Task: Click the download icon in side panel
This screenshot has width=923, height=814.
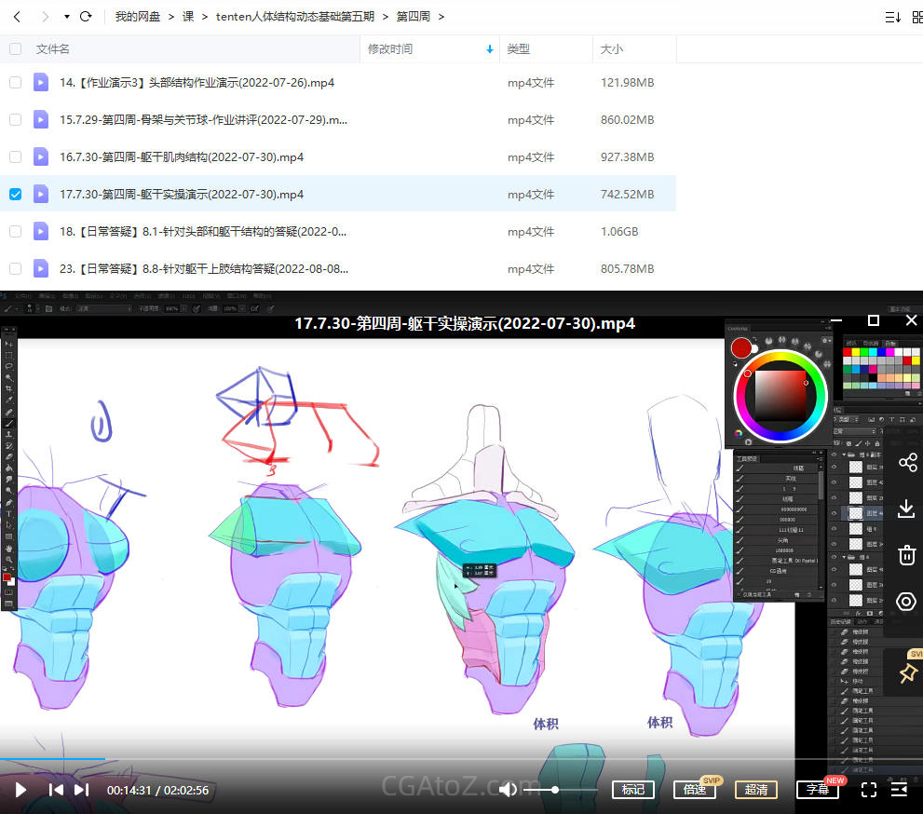Action: pyautogui.click(x=906, y=509)
